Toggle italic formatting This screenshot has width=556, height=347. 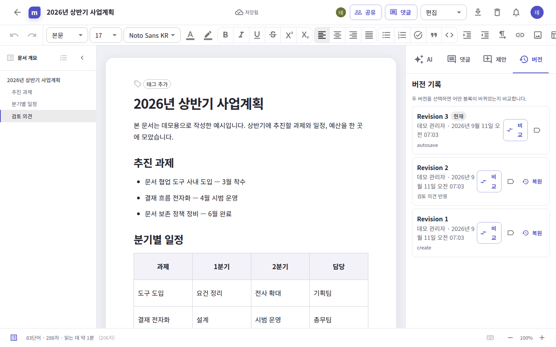pos(241,35)
